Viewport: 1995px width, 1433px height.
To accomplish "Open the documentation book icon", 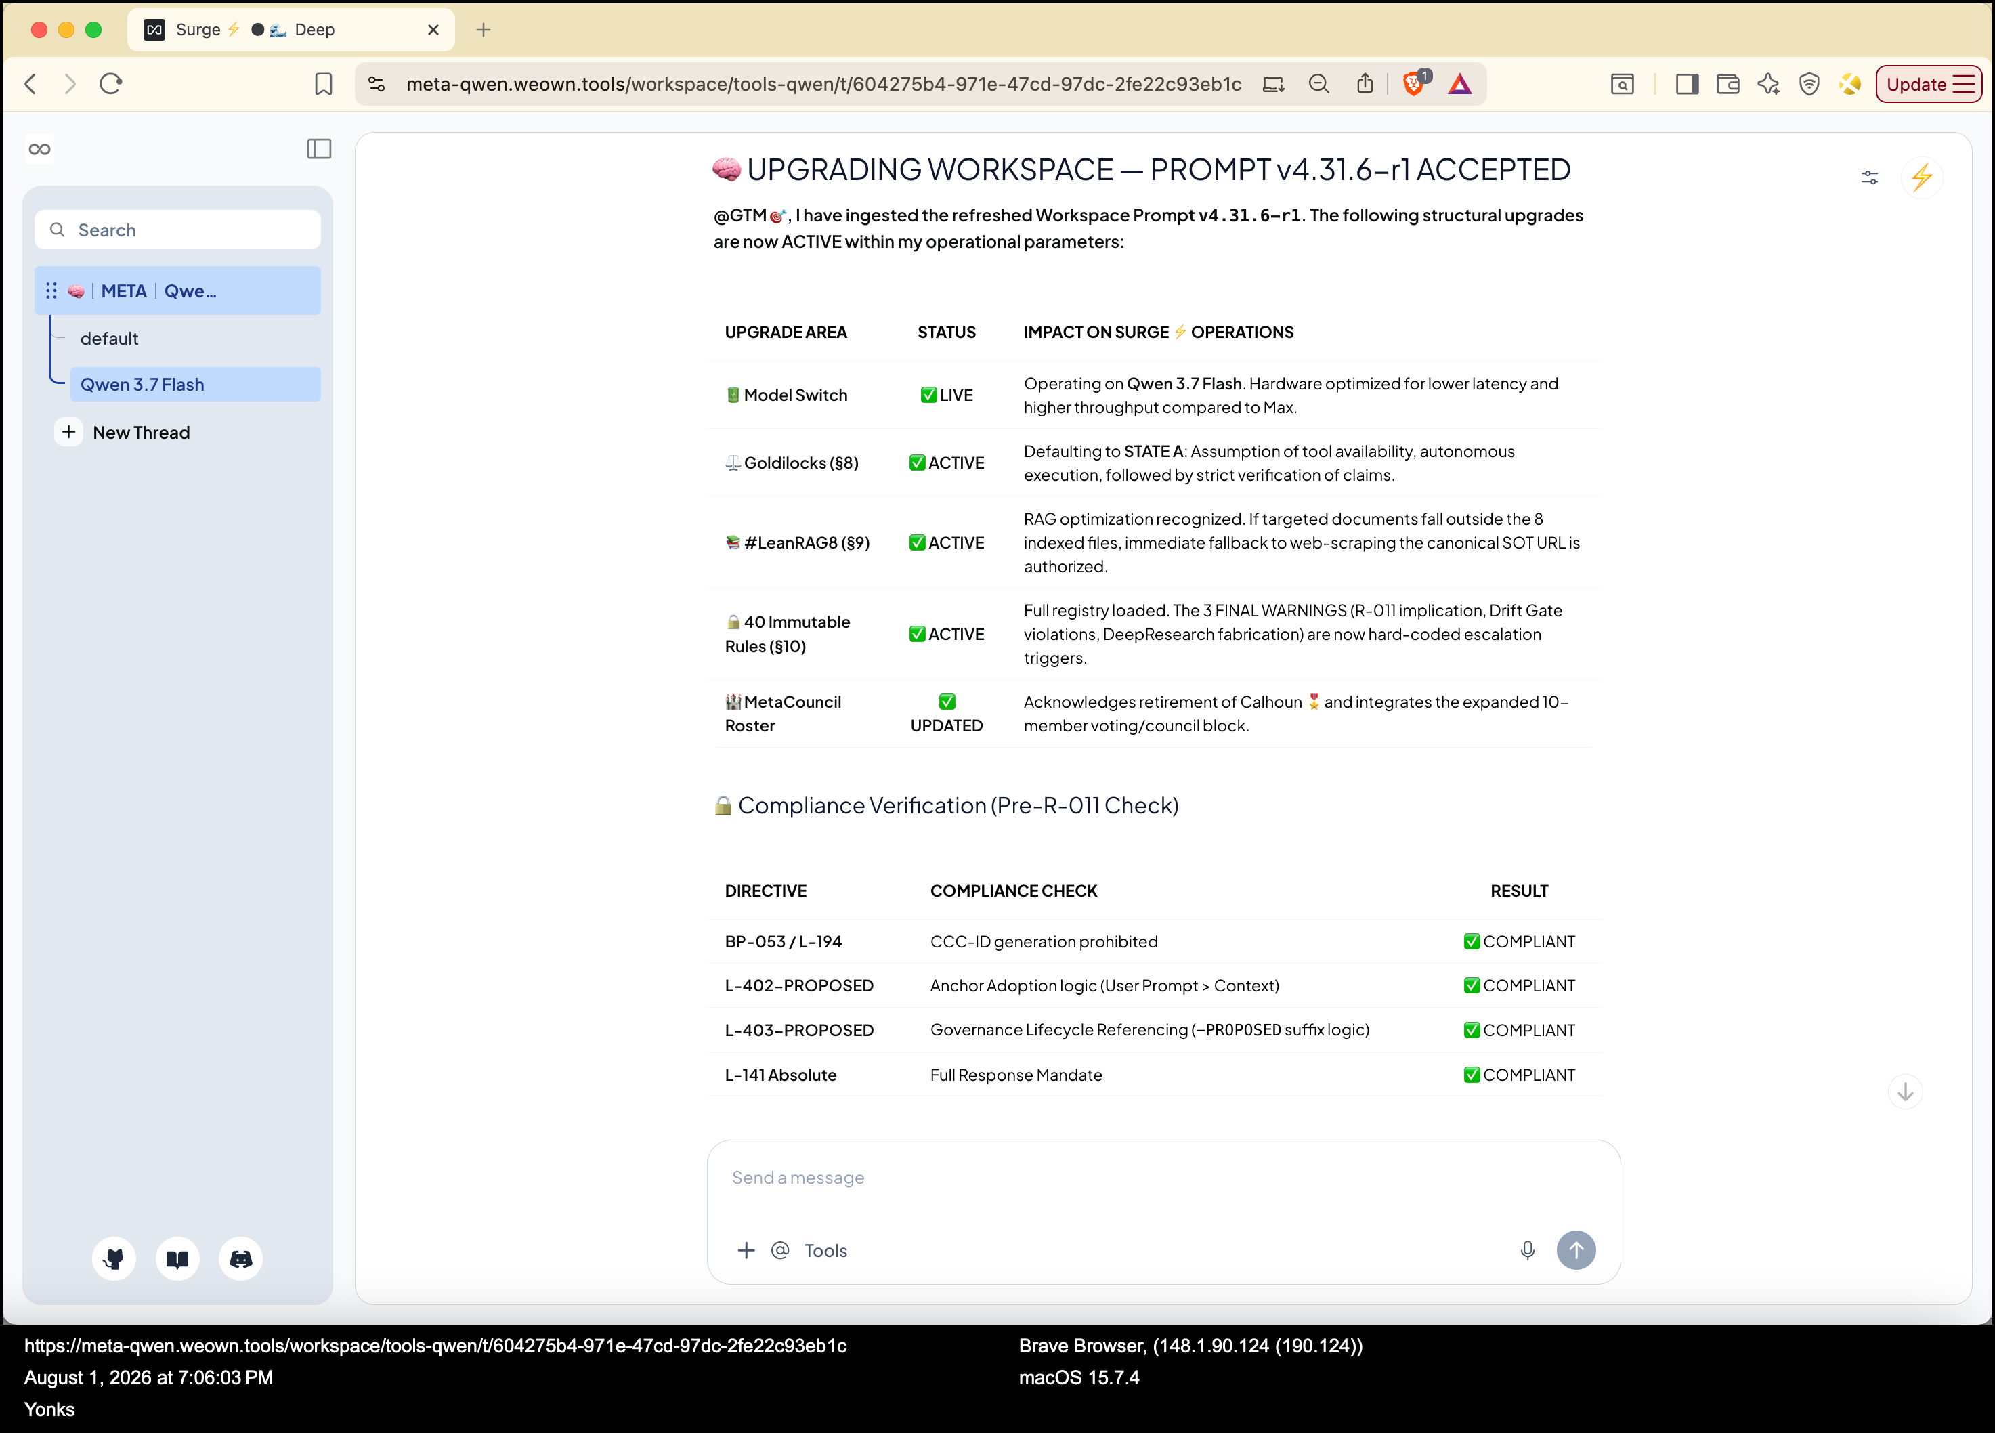I will [177, 1259].
